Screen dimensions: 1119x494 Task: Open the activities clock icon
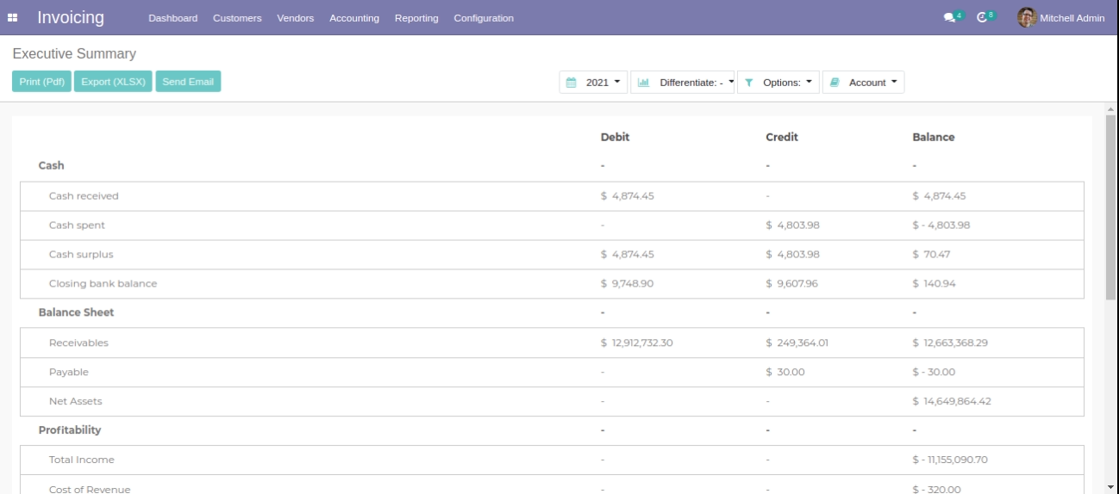coord(982,18)
